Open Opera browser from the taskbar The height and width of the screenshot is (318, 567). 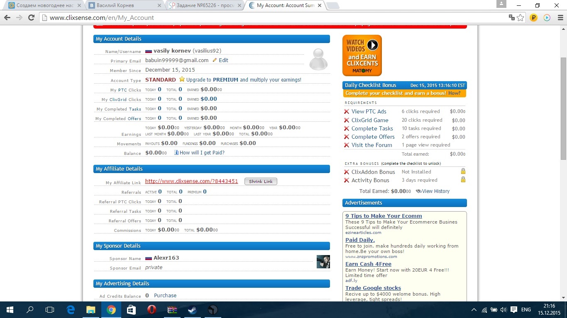point(152,310)
